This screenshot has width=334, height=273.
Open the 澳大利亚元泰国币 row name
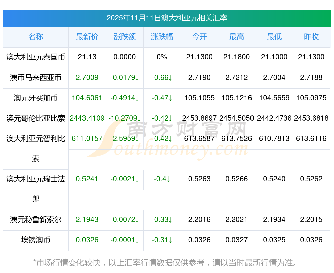tap(36, 57)
